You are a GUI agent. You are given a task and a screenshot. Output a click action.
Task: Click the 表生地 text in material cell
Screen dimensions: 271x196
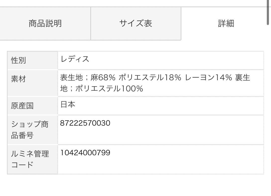coord(71,77)
